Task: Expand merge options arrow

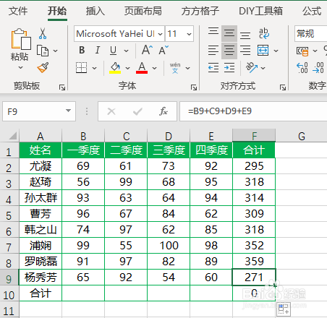Action: [x=276, y=51]
